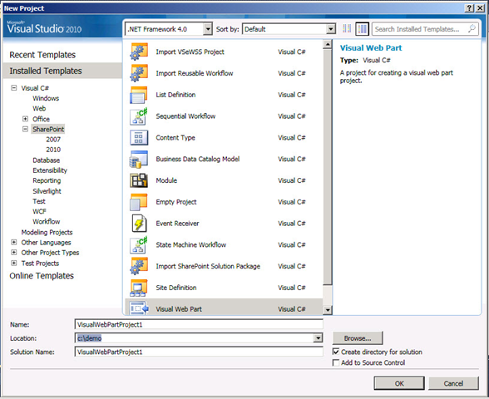Screen dimensions: 489x399
Task: Select the WCF category
Action: tap(39, 211)
